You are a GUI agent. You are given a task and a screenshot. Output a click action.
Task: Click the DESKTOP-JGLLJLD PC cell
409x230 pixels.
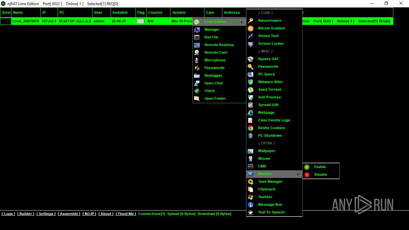(75, 21)
